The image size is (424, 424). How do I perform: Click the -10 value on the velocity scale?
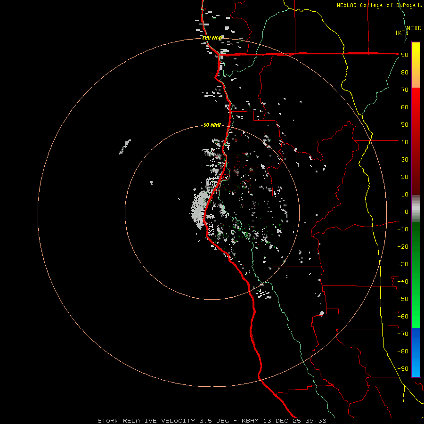tap(403, 229)
